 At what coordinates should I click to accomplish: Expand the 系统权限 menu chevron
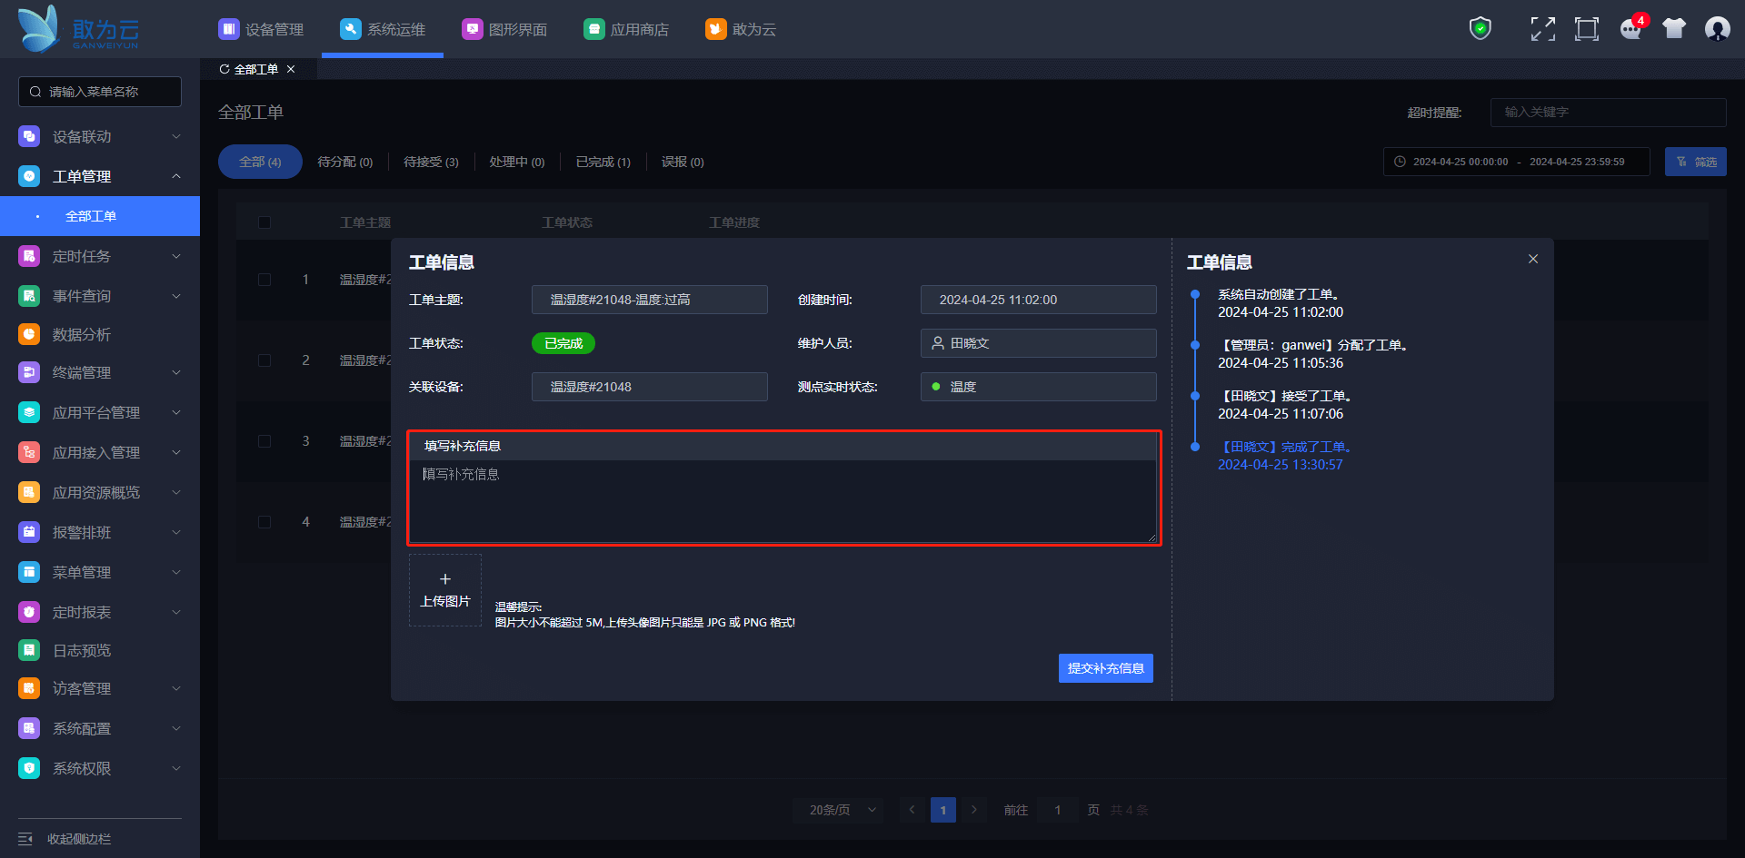pos(176,768)
